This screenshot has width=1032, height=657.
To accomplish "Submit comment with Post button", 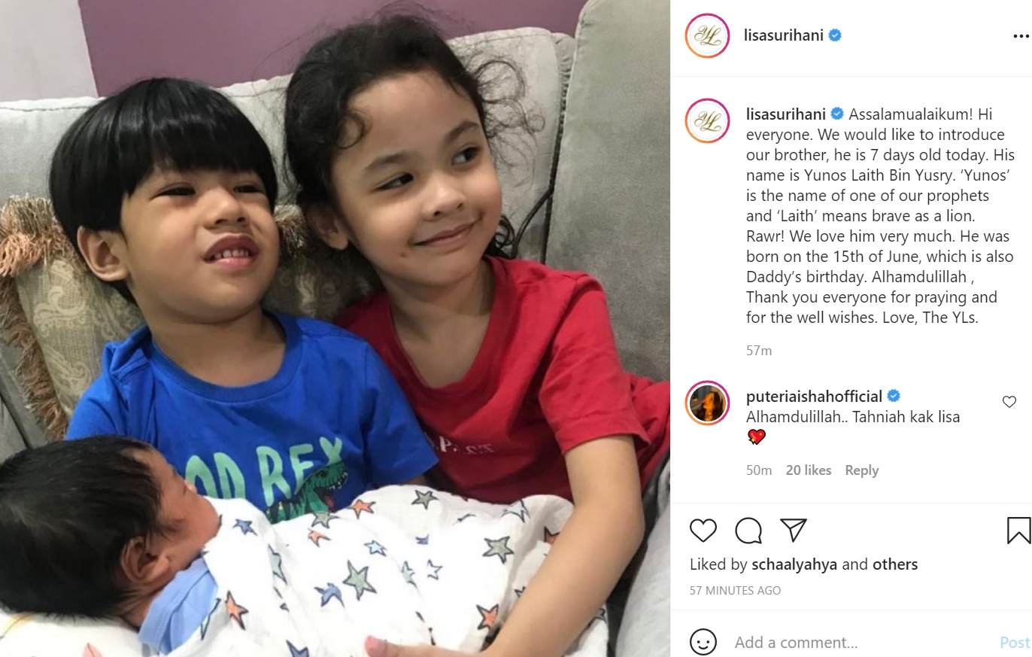I will point(1015,643).
